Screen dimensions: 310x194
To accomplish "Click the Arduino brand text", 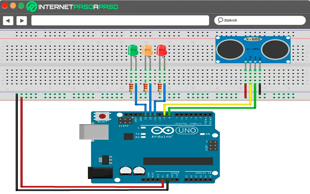I will click(162, 137).
